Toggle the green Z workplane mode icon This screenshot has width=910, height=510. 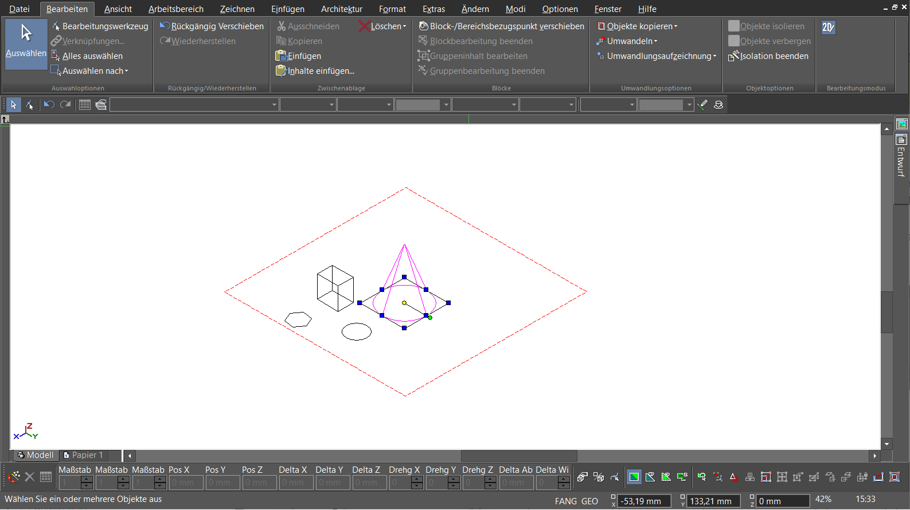coord(682,477)
